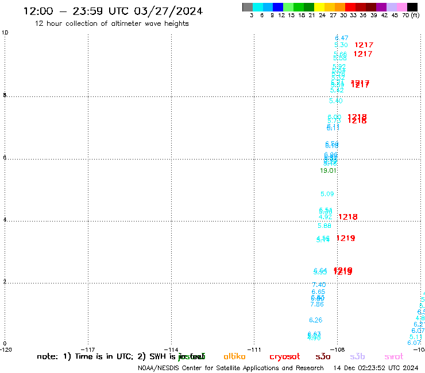Select the orange swatch in the color scale
Screen dimensions: 425x373
point(340,7)
